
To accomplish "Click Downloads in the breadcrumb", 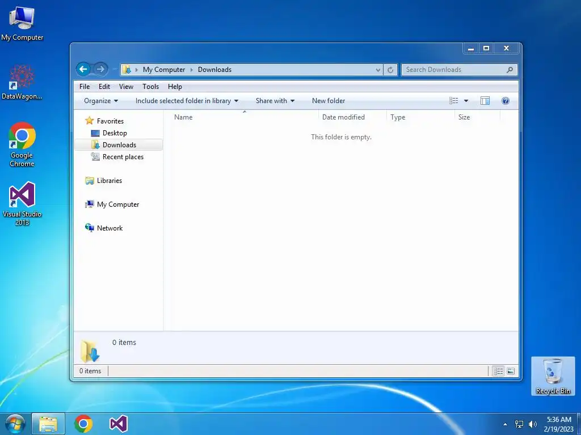I will click(x=214, y=70).
